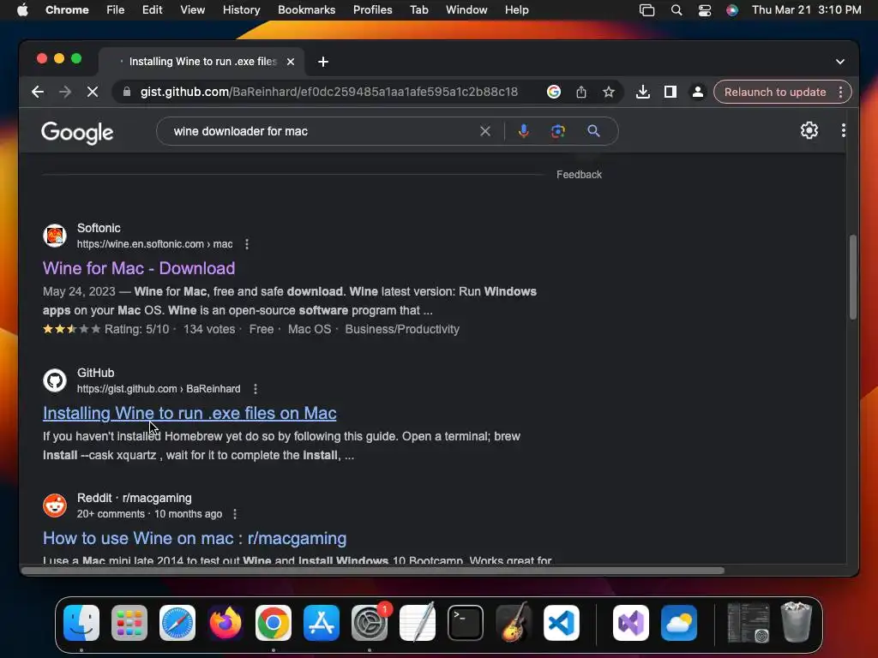The image size is (878, 658).
Task: Click the blue search magnifier
Action: [593, 131]
